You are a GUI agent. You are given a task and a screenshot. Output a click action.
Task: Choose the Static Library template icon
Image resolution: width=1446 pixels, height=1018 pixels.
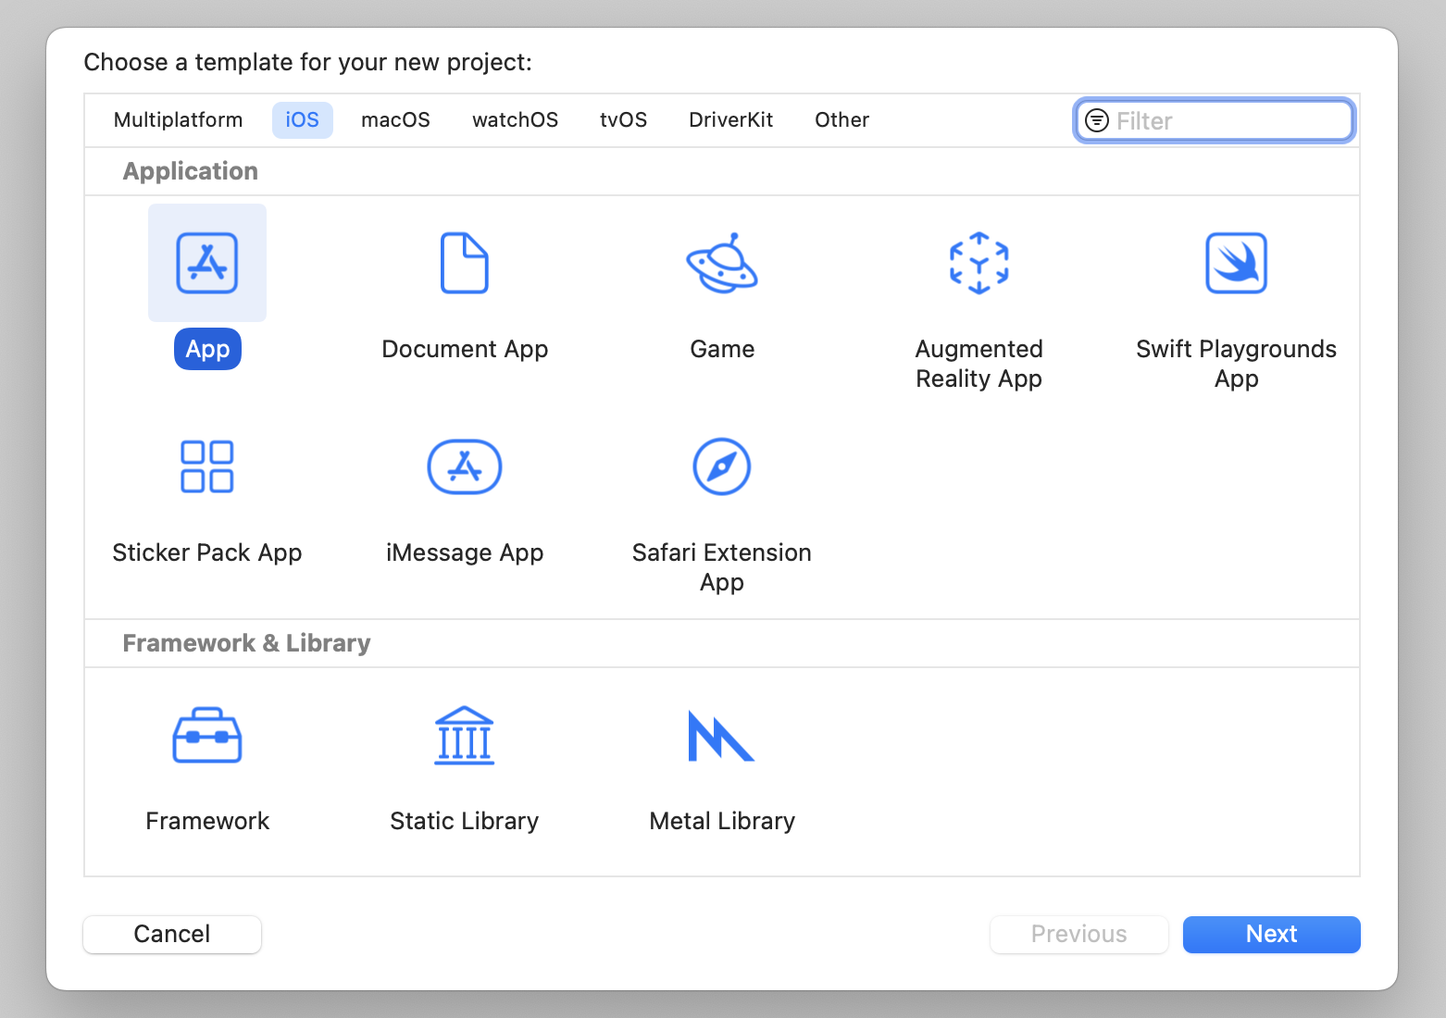(465, 735)
